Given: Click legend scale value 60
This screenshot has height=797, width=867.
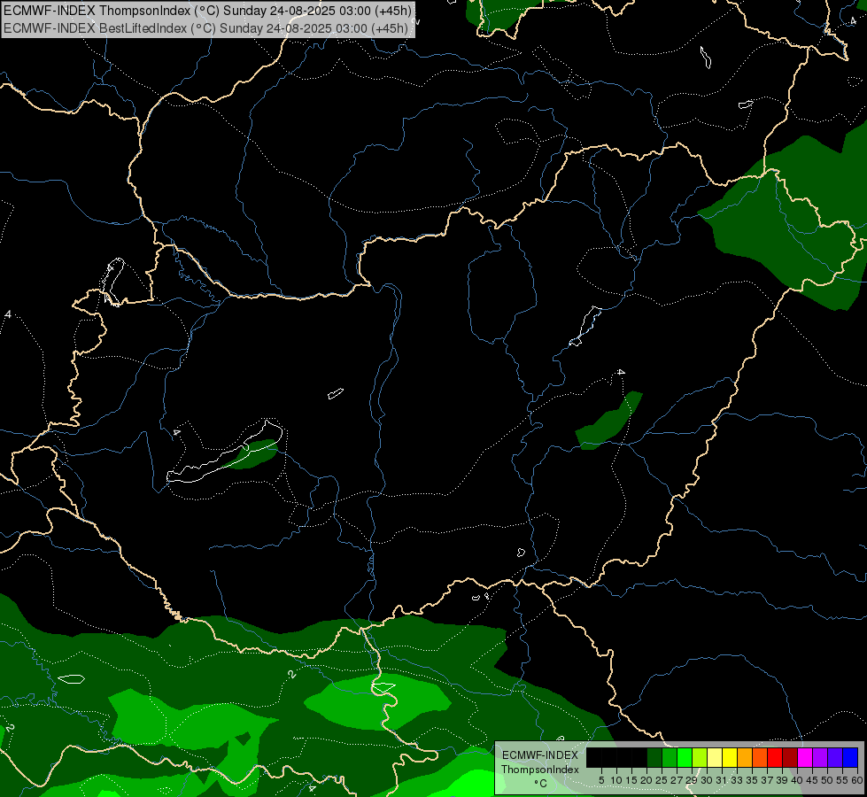Looking at the screenshot, I should click(x=857, y=780).
